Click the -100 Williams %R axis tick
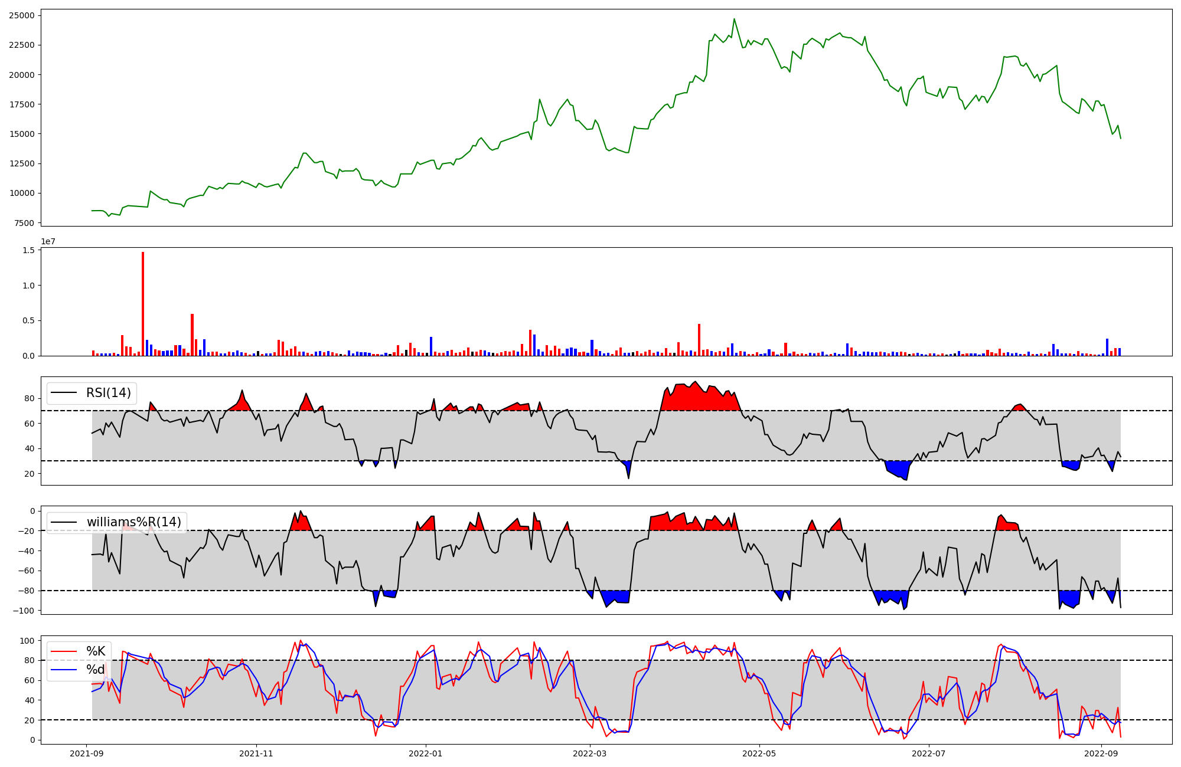Screen dimensions: 1181x767 tap(24, 610)
